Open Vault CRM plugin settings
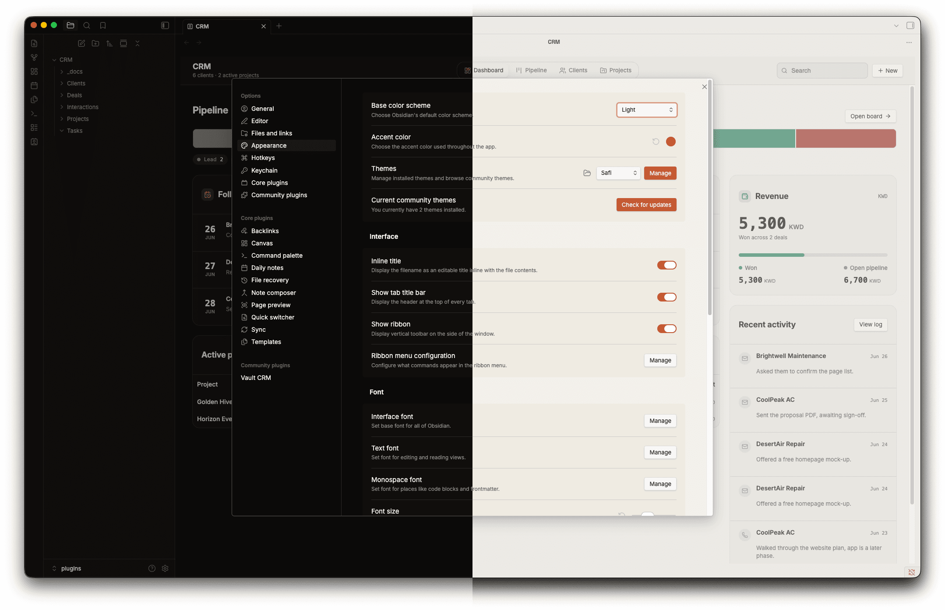The width and height of the screenshot is (945, 610). click(286, 378)
